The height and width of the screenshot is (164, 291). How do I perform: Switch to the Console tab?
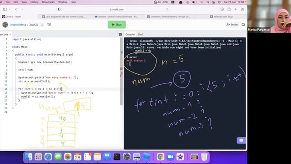click(x=130, y=35)
